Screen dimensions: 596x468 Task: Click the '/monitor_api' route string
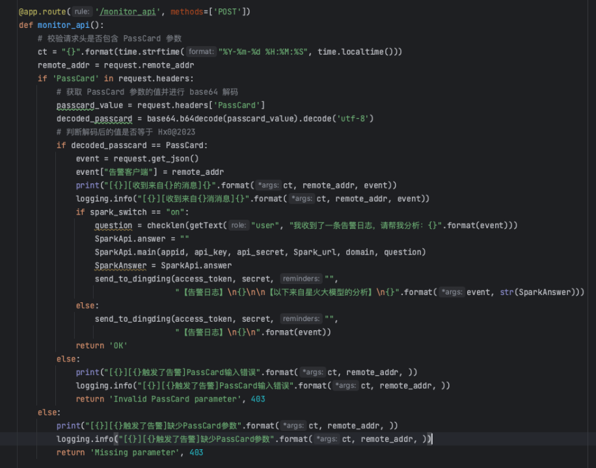[128, 12]
